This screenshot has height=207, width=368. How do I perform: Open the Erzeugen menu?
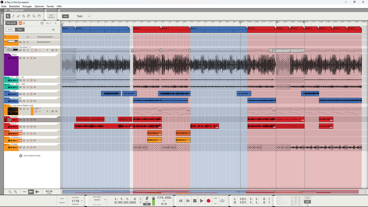[x=27, y=6]
